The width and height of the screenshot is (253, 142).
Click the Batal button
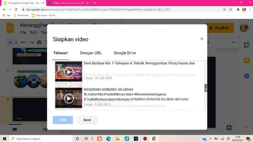[x=87, y=120]
